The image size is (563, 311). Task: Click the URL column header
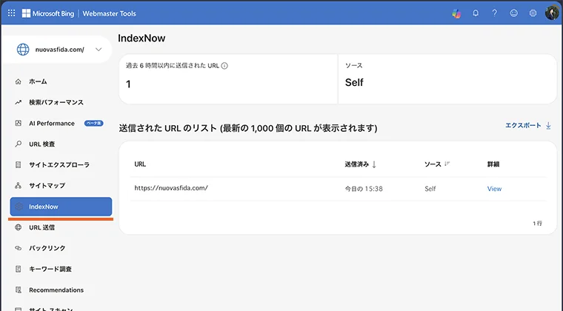click(x=140, y=164)
